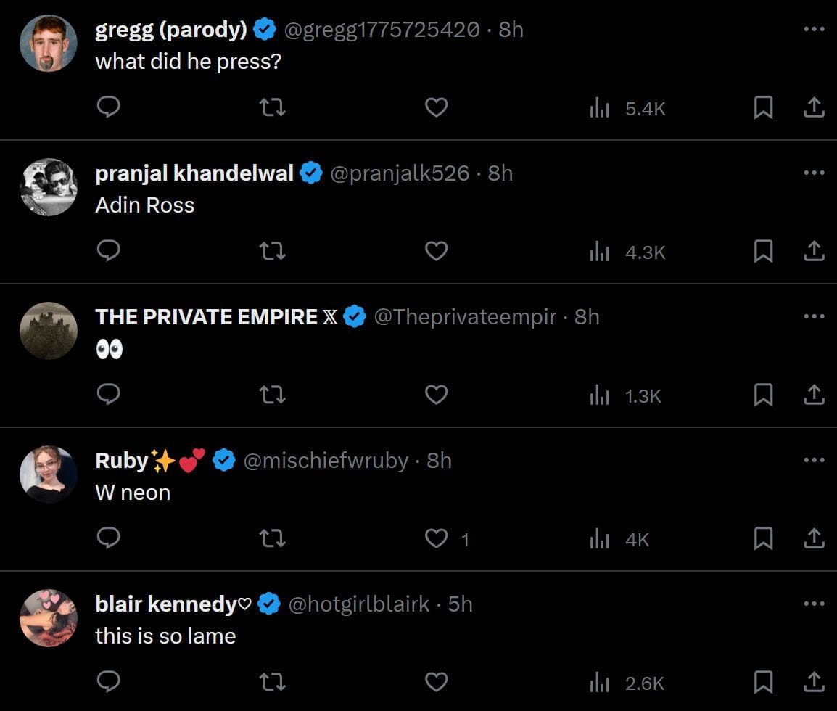
Task: Bookmark THE PRIVATE EMPIRE's tweet
Action: [x=763, y=395]
